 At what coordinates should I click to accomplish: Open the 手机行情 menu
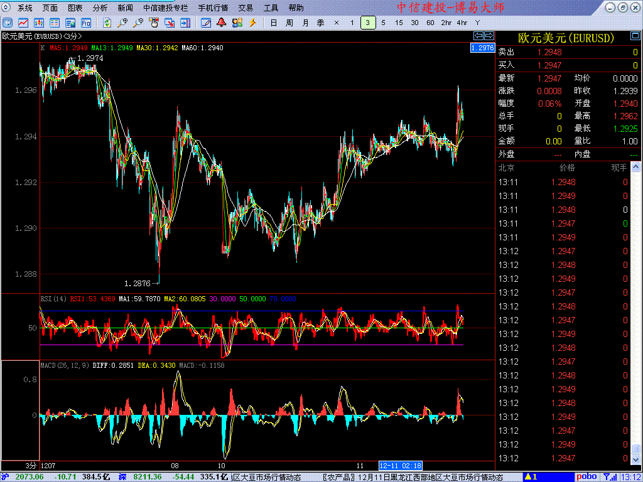(x=213, y=8)
